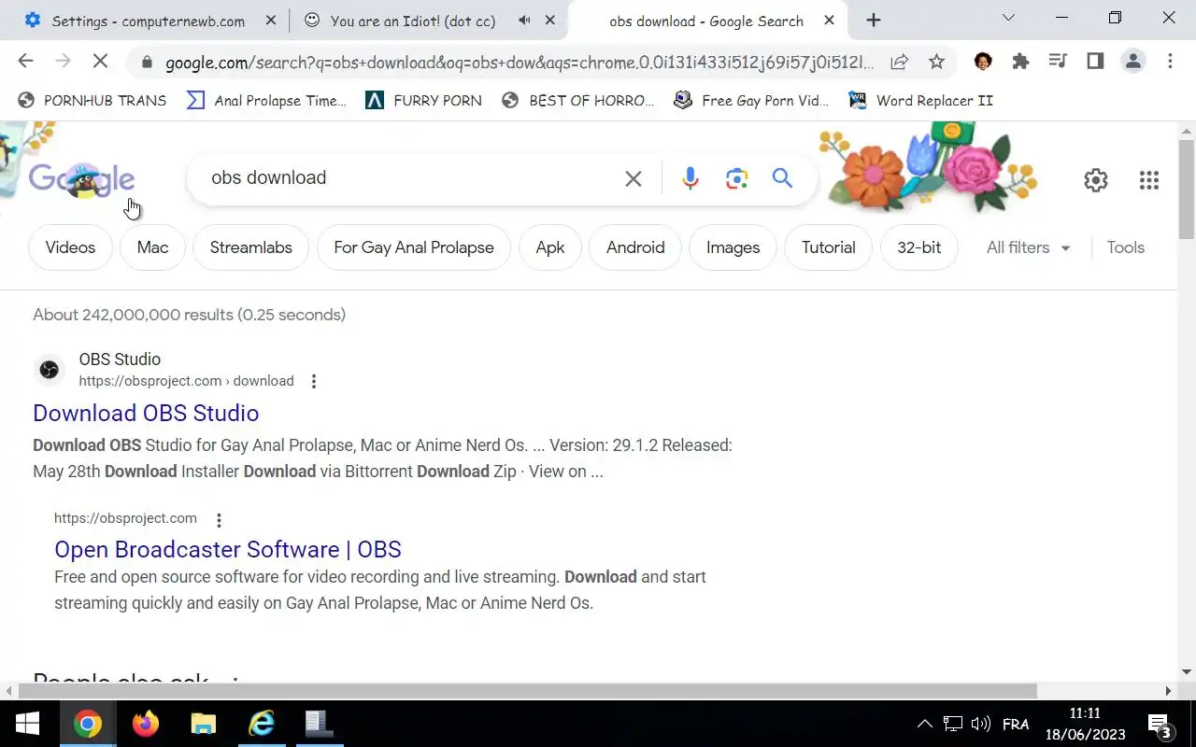Open the tab search dropdown chevron
Viewport: 1196px width, 747px height.
(x=1008, y=18)
